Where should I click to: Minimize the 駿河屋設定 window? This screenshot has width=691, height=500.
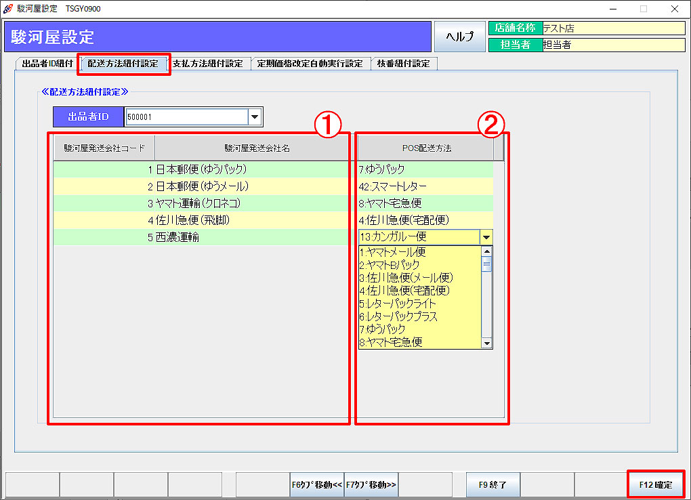click(x=613, y=9)
